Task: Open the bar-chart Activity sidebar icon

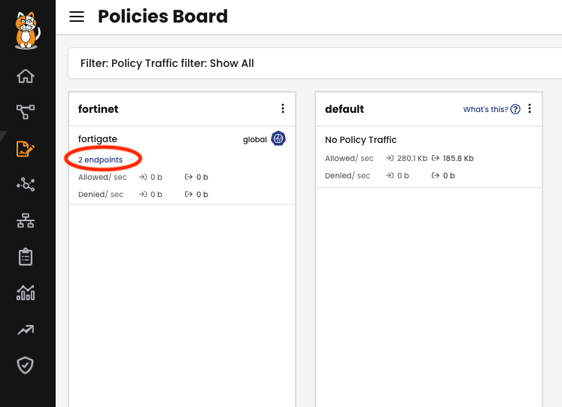Action: pos(26,293)
